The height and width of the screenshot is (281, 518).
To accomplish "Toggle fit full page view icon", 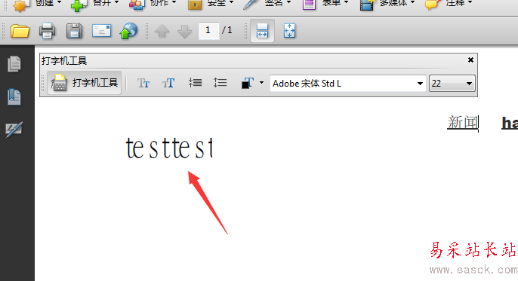I will pos(289,31).
